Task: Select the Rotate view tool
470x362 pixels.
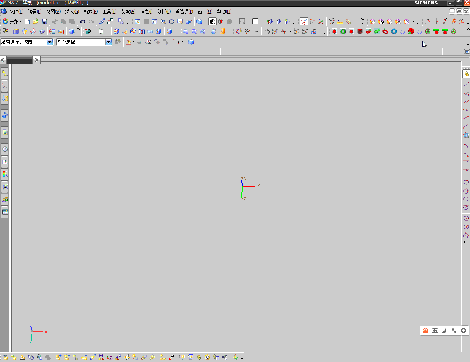Action: click(172, 21)
